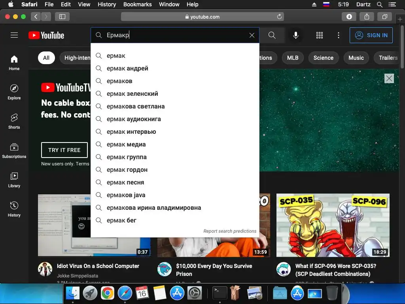Select the All filter chip
405x304 pixels.
[46, 58]
